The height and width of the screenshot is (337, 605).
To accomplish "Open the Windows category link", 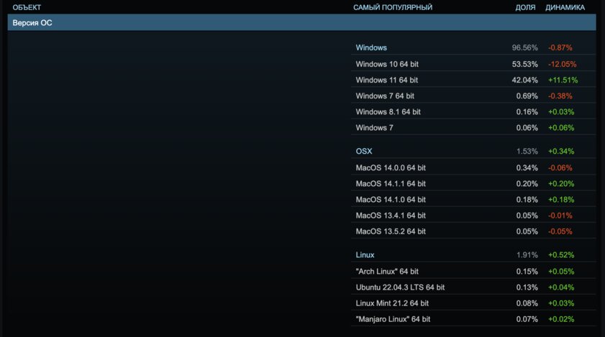I will point(371,48).
